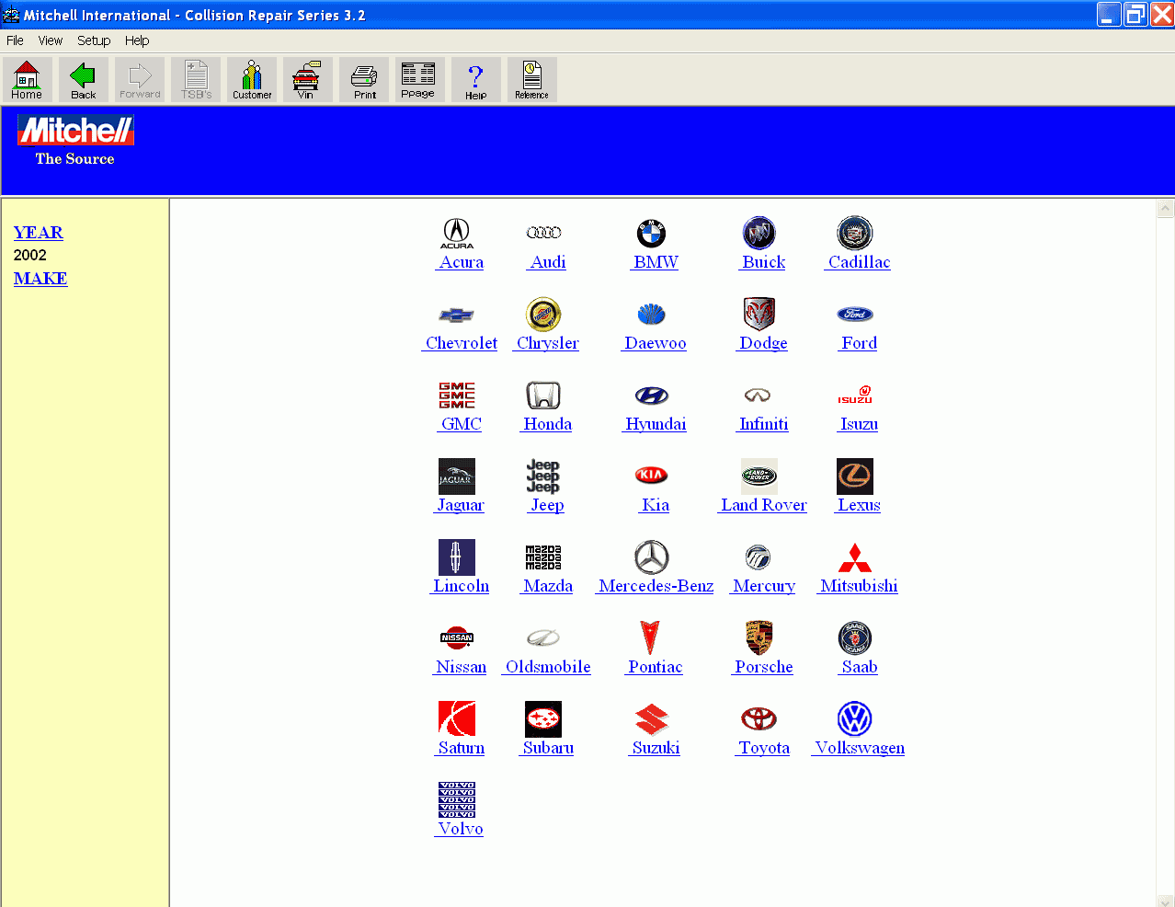Click the Infiniti logo icon

pyautogui.click(x=758, y=396)
